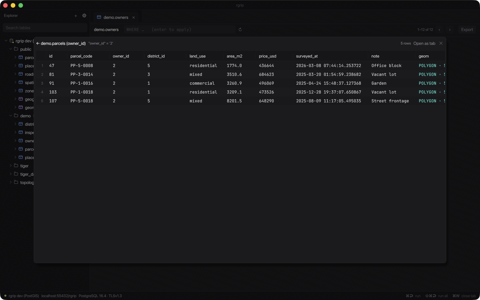Click the Export button
Image resolution: width=480 pixels, height=300 pixels.
pos(467,30)
